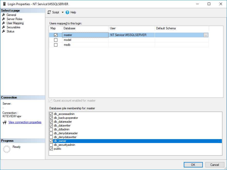This screenshot has height=170, width=227.
Task: Go to Server Roles page
Action: 14,19
